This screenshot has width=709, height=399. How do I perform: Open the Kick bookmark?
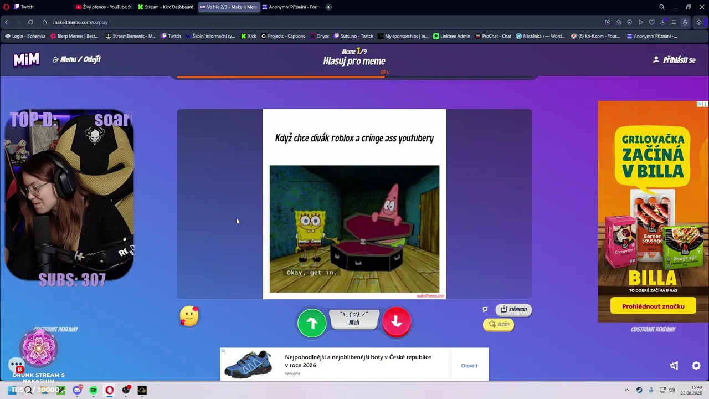click(248, 36)
